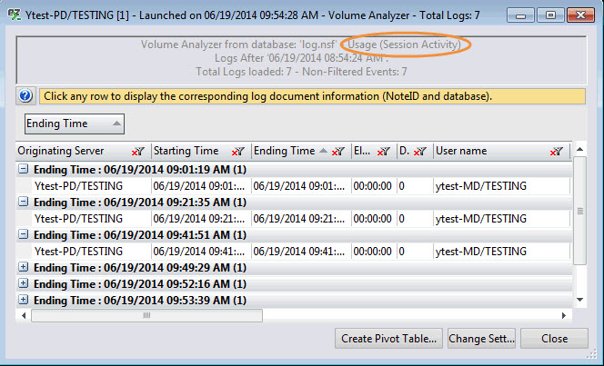The image size is (604, 366).
Task: Expand the 09:49:29 AM Ending Time group
Action: click(24, 268)
